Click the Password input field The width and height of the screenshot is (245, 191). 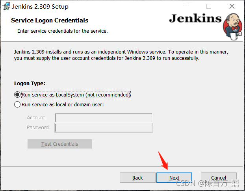[x=104, y=128]
